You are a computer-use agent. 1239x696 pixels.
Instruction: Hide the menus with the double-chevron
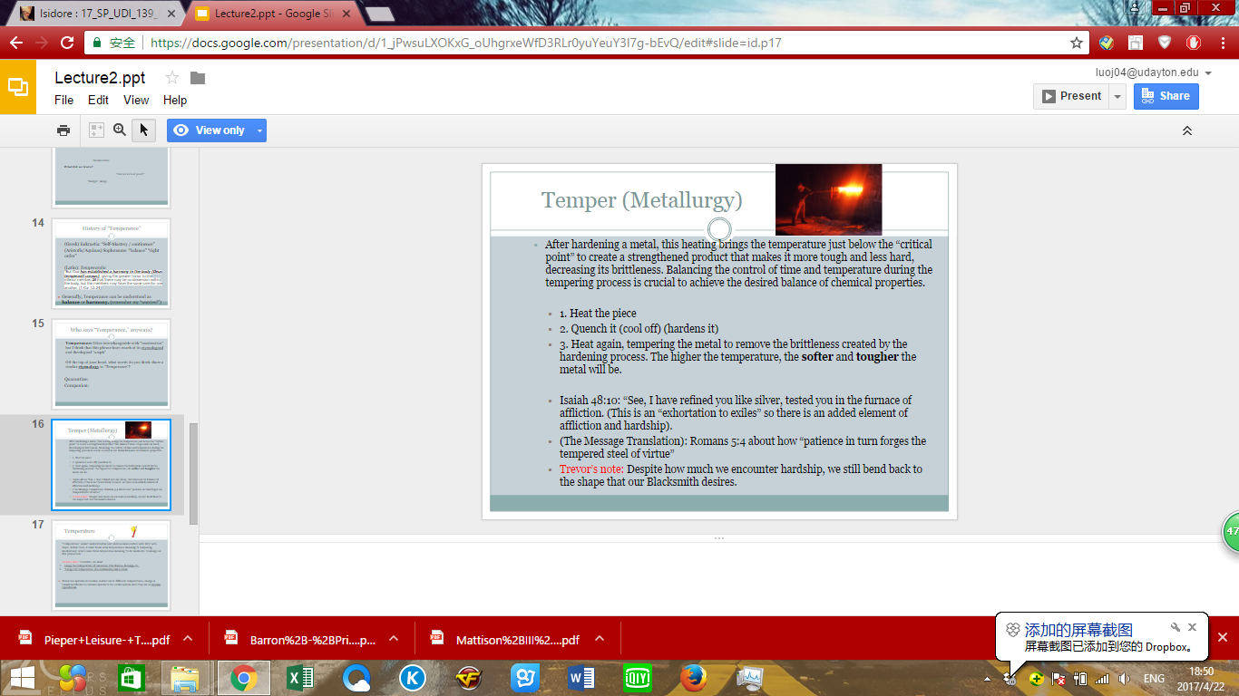[x=1186, y=130]
